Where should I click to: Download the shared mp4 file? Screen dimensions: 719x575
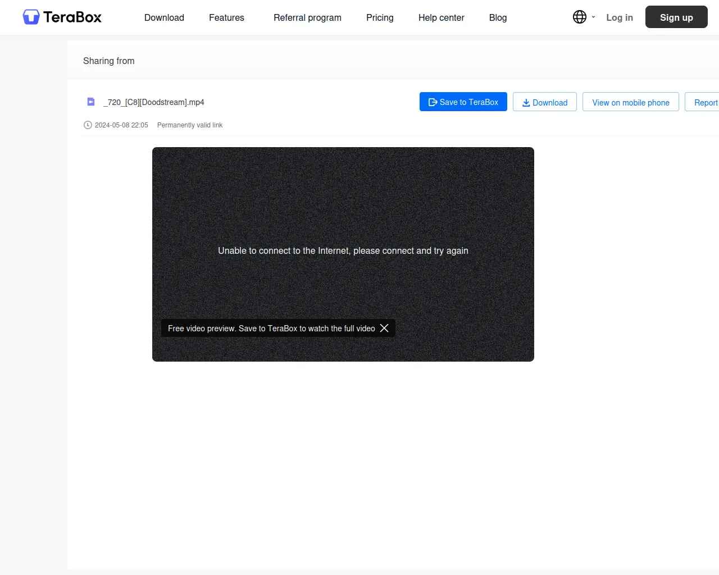click(544, 102)
